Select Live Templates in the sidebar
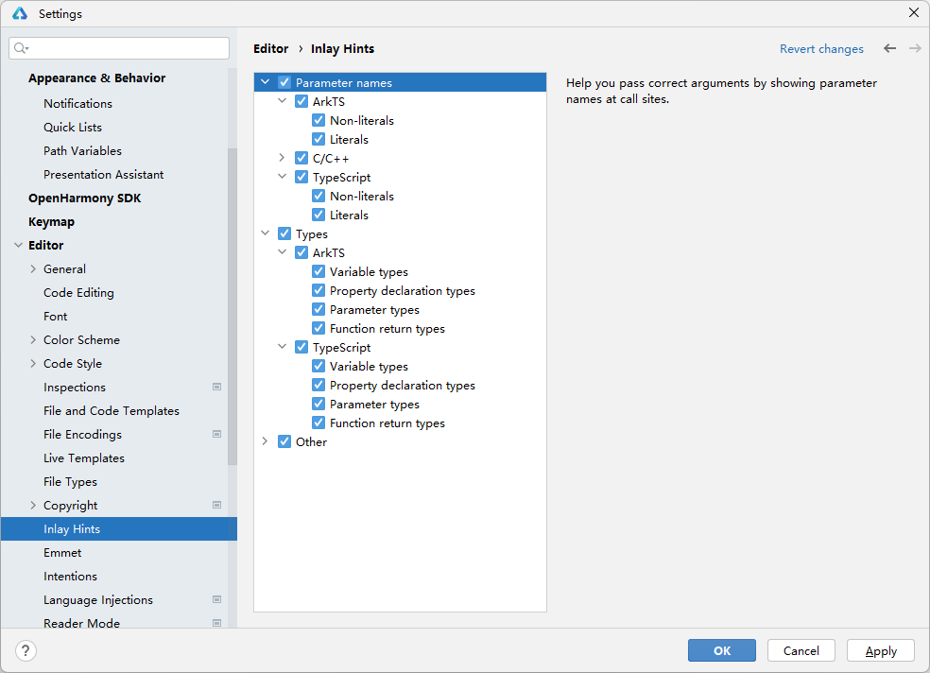This screenshot has height=673, width=930. pyautogui.click(x=84, y=457)
